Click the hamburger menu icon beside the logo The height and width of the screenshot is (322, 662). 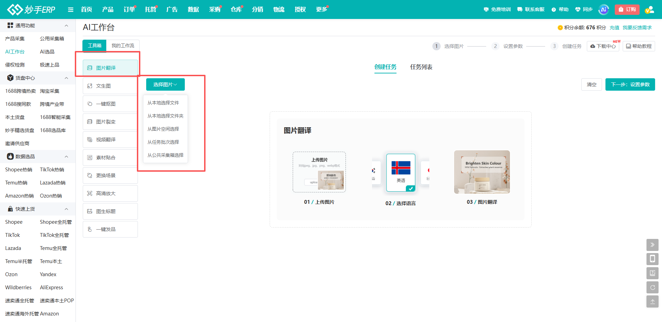click(71, 10)
